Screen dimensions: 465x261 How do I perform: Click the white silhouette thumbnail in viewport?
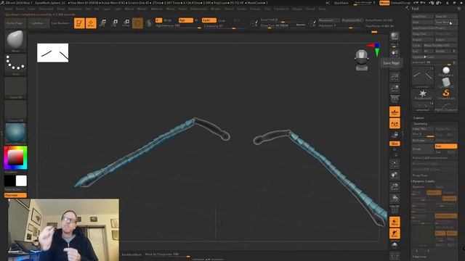(53, 53)
